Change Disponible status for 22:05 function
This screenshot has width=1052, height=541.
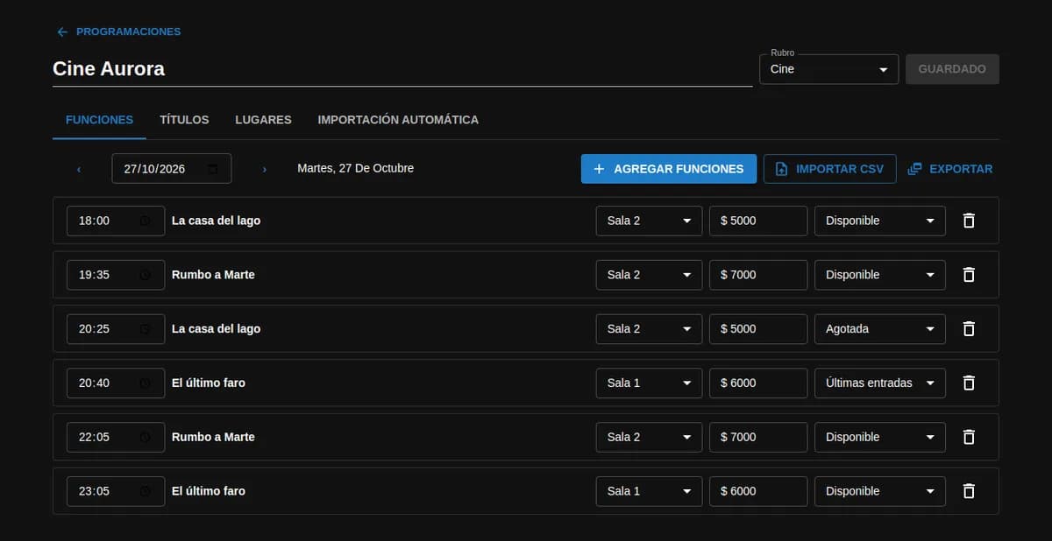pyautogui.click(x=880, y=437)
